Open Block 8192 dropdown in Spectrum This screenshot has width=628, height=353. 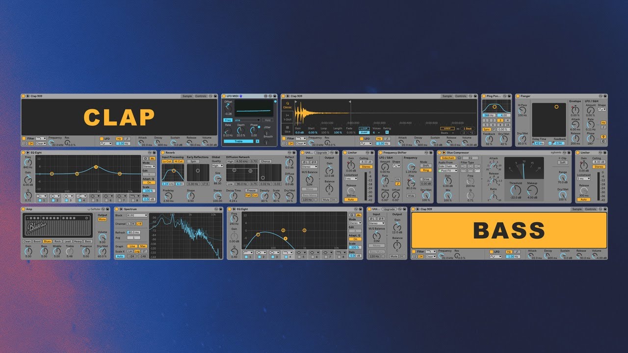pos(137,215)
